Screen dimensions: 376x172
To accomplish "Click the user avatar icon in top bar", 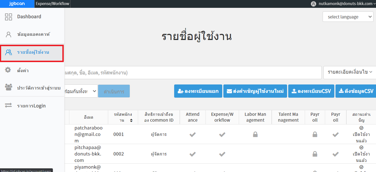I will [x=313, y=4].
